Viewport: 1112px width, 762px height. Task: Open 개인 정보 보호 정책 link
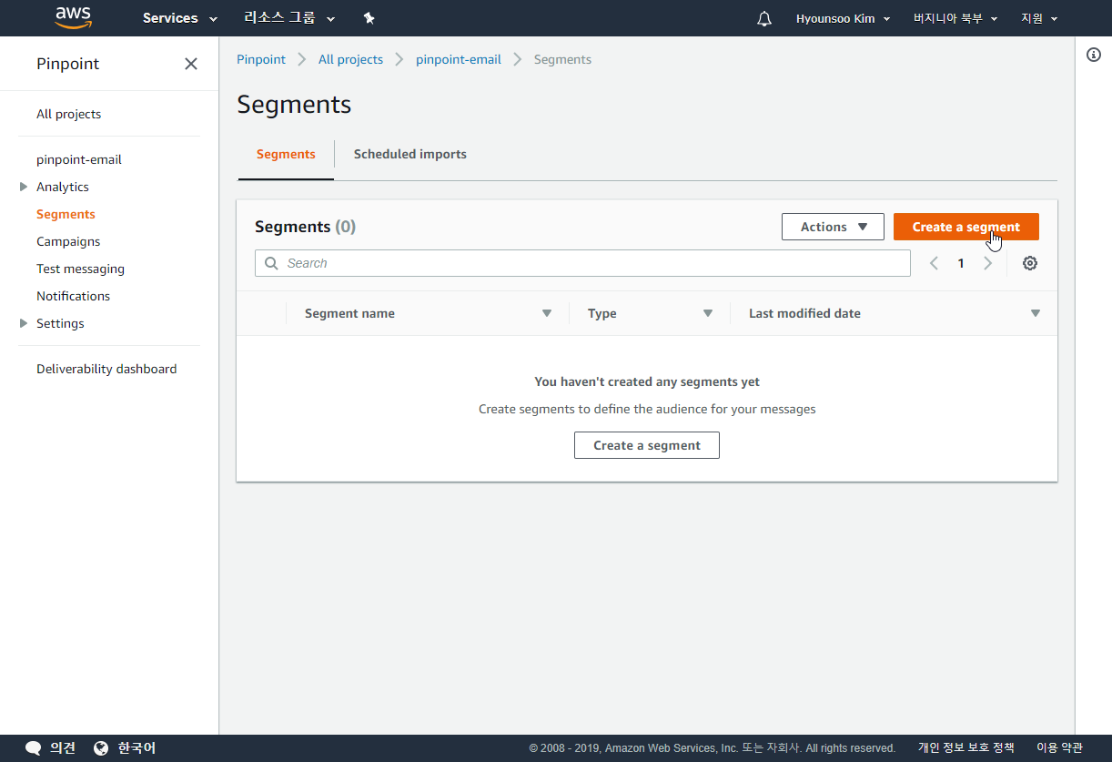point(965,748)
